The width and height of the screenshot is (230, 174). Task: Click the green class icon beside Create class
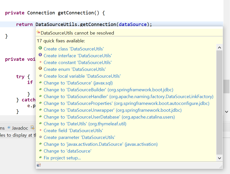[x=40, y=48]
